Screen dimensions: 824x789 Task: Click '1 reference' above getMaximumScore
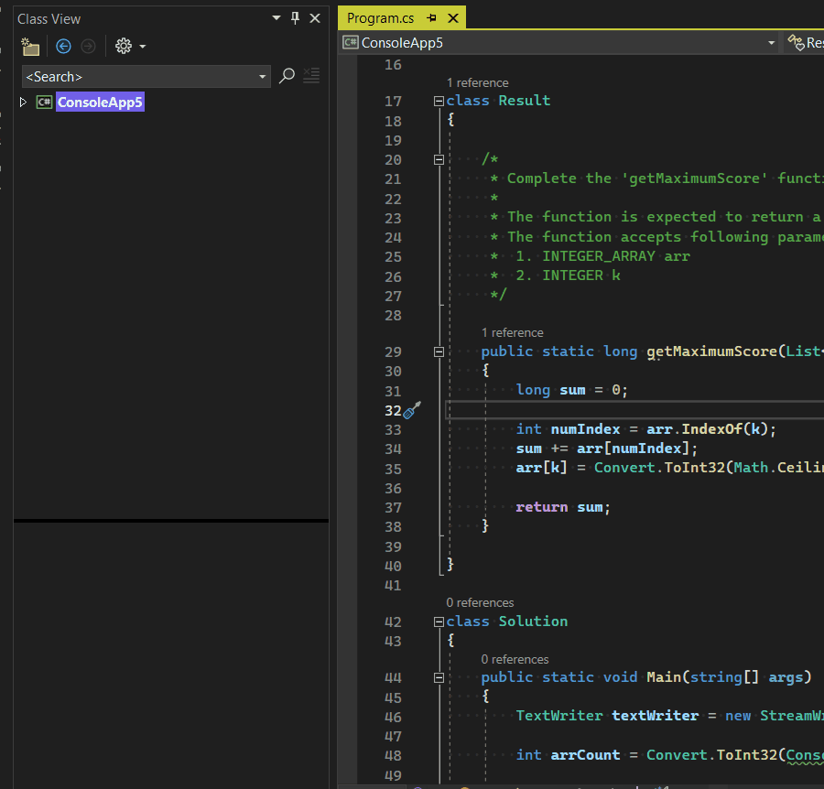tap(512, 332)
